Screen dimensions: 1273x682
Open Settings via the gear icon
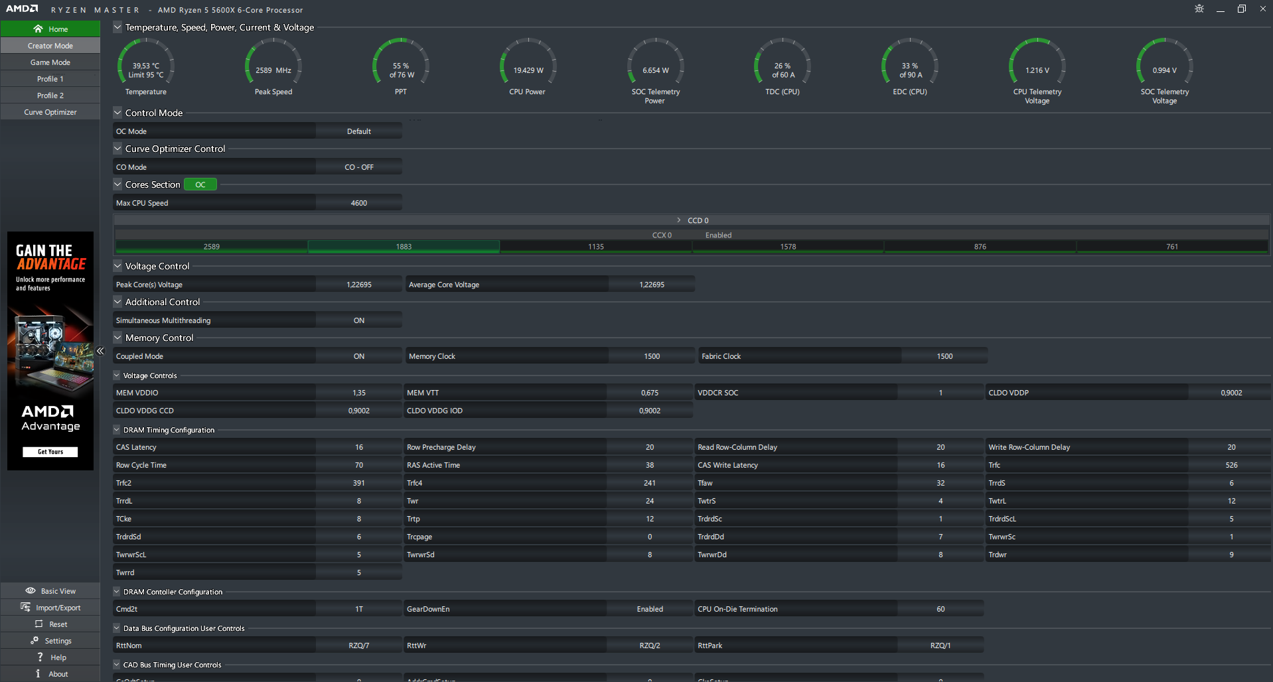35,640
